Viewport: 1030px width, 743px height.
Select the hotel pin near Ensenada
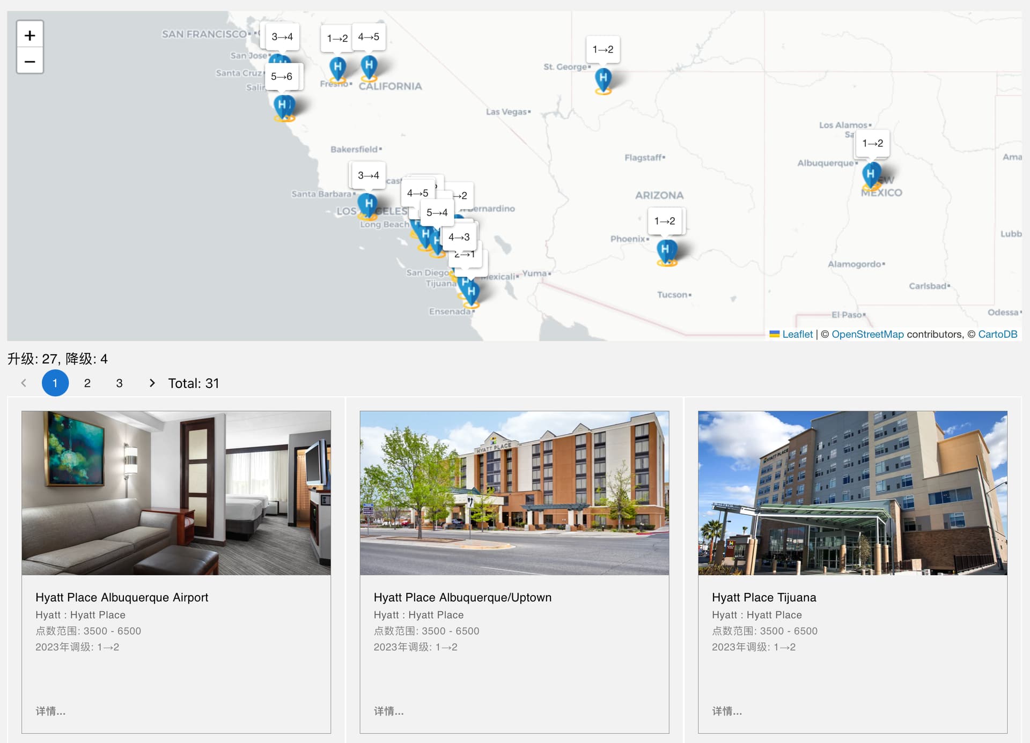[471, 293]
